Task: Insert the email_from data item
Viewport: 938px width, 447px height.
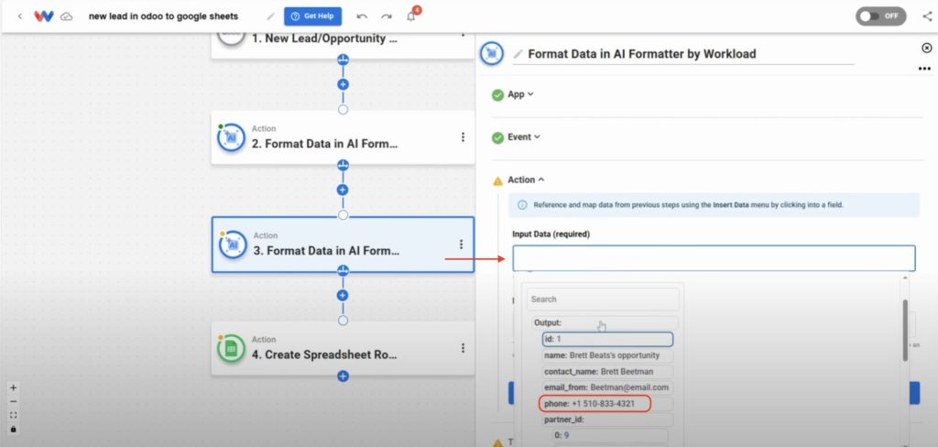Action: click(608, 387)
